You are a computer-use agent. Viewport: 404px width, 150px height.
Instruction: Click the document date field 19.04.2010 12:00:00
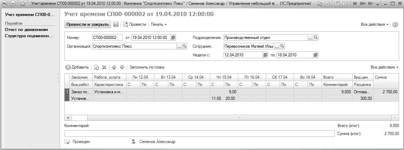151,38
